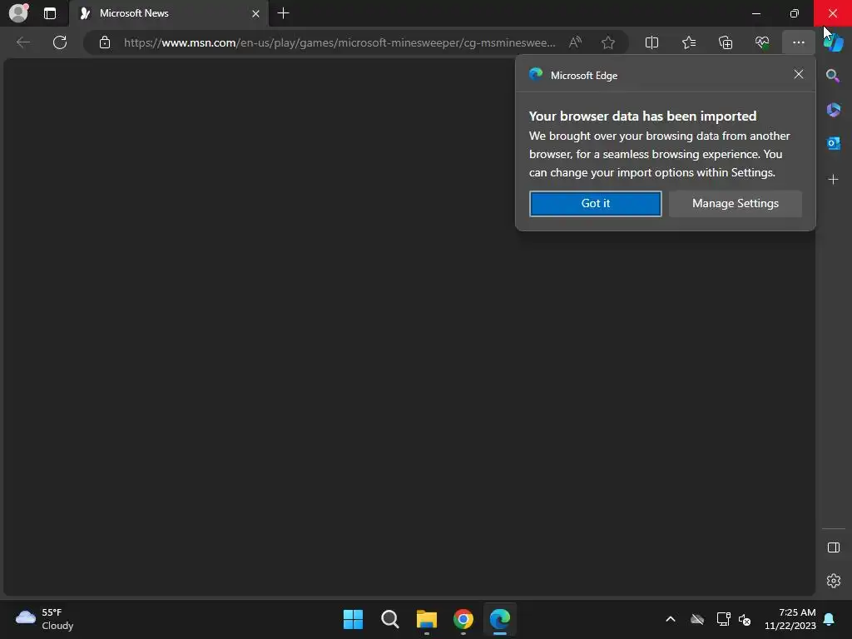Open the Favorites list

click(688, 42)
